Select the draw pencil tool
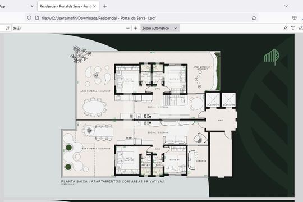Screen dimensions: 303x202 pyautogui.click(x=301, y=28)
